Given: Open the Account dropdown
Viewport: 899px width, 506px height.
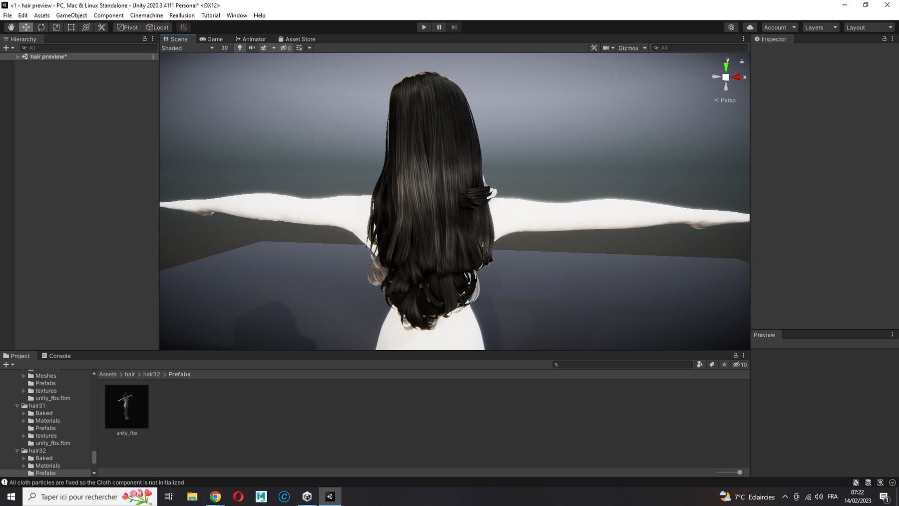Looking at the screenshot, I should (x=780, y=27).
